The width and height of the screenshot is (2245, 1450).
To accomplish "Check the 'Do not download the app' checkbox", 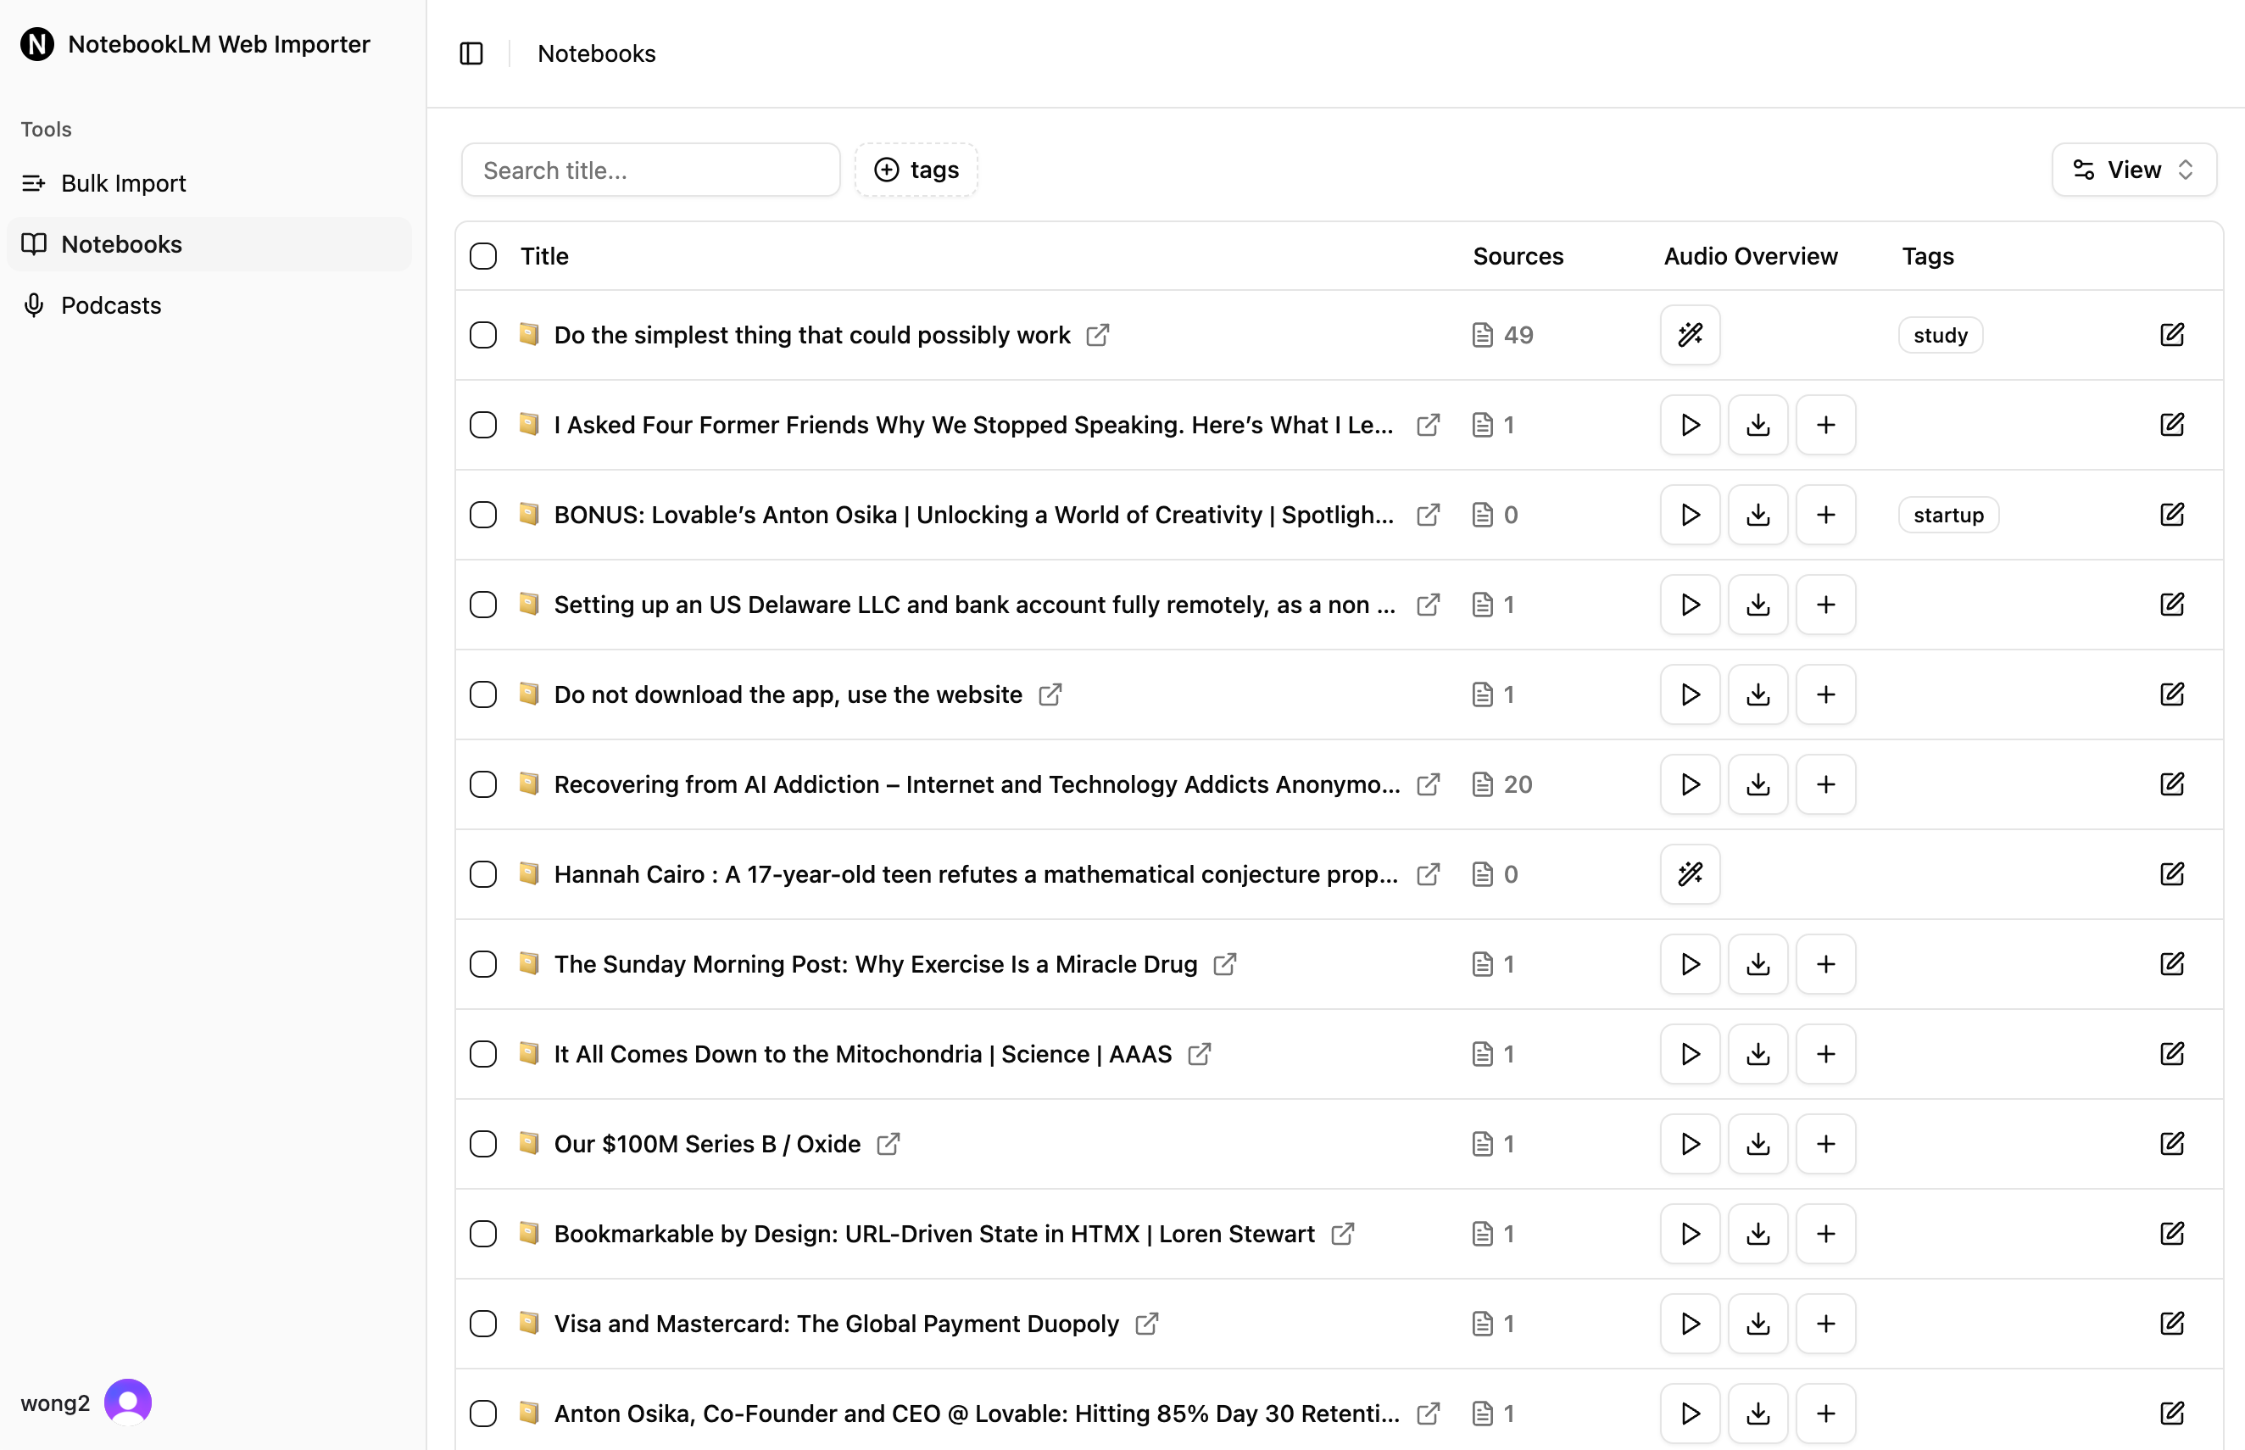I will pos(483,694).
